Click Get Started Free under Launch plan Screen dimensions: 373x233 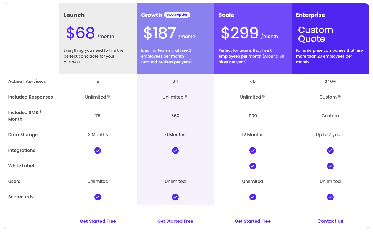pyautogui.click(x=98, y=221)
